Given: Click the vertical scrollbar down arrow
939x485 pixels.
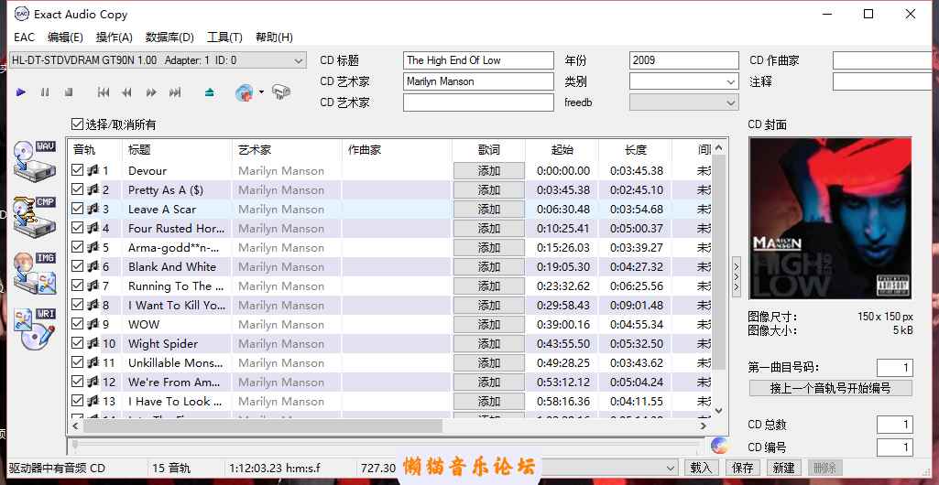Looking at the screenshot, I should click(718, 411).
